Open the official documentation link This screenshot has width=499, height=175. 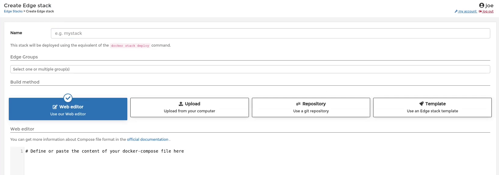[148, 140]
